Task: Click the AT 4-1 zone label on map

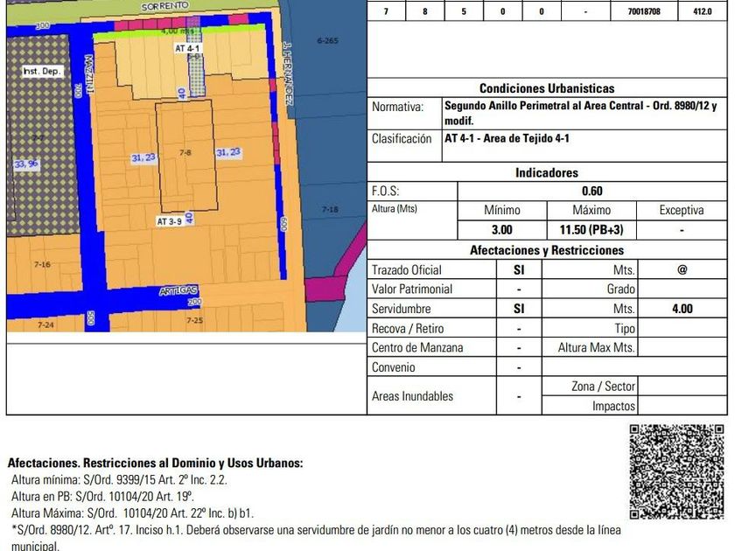Action: tap(187, 48)
